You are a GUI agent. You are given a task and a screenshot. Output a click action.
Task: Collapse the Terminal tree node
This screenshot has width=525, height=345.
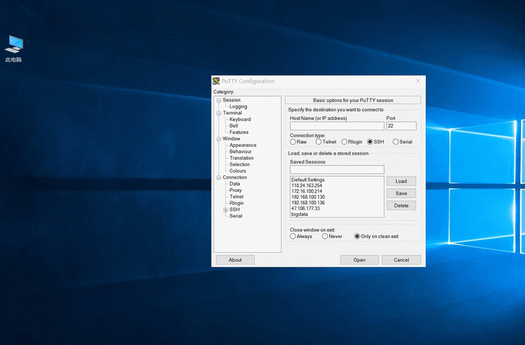[218, 113]
